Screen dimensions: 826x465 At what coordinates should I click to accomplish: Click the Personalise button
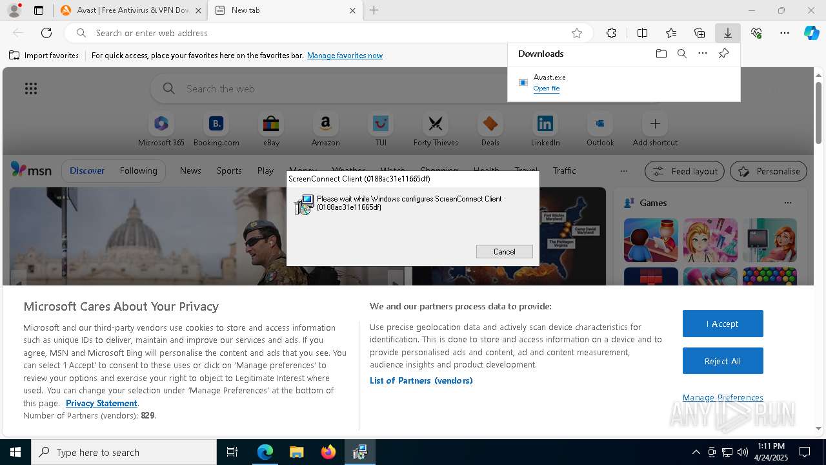click(769, 171)
